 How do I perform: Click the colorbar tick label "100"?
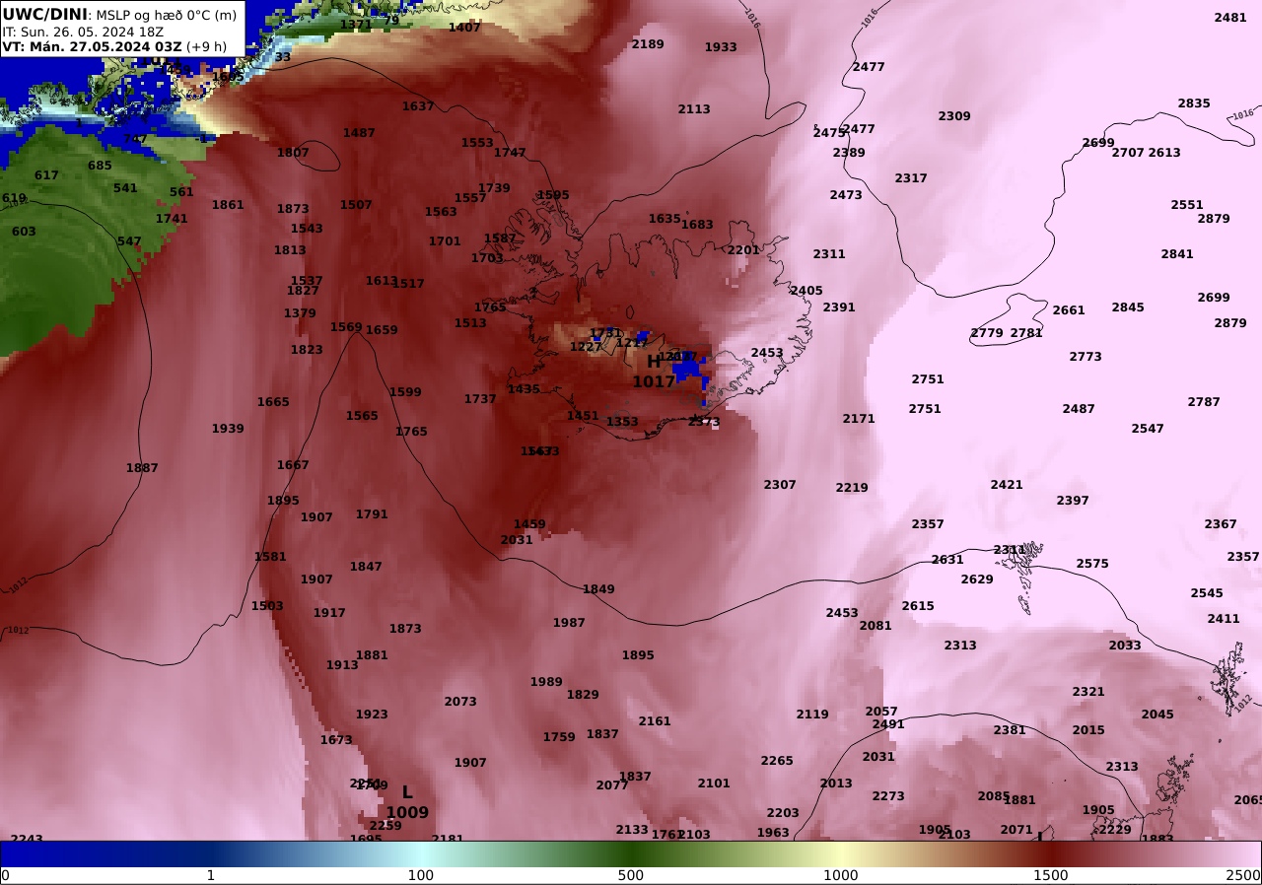coord(421,875)
